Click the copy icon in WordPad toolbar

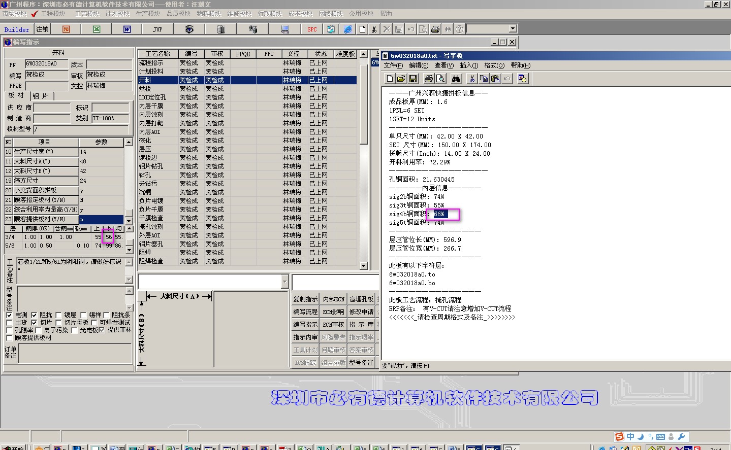click(484, 79)
